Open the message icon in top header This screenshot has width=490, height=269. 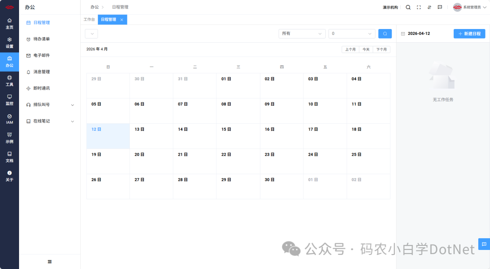[440, 7]
